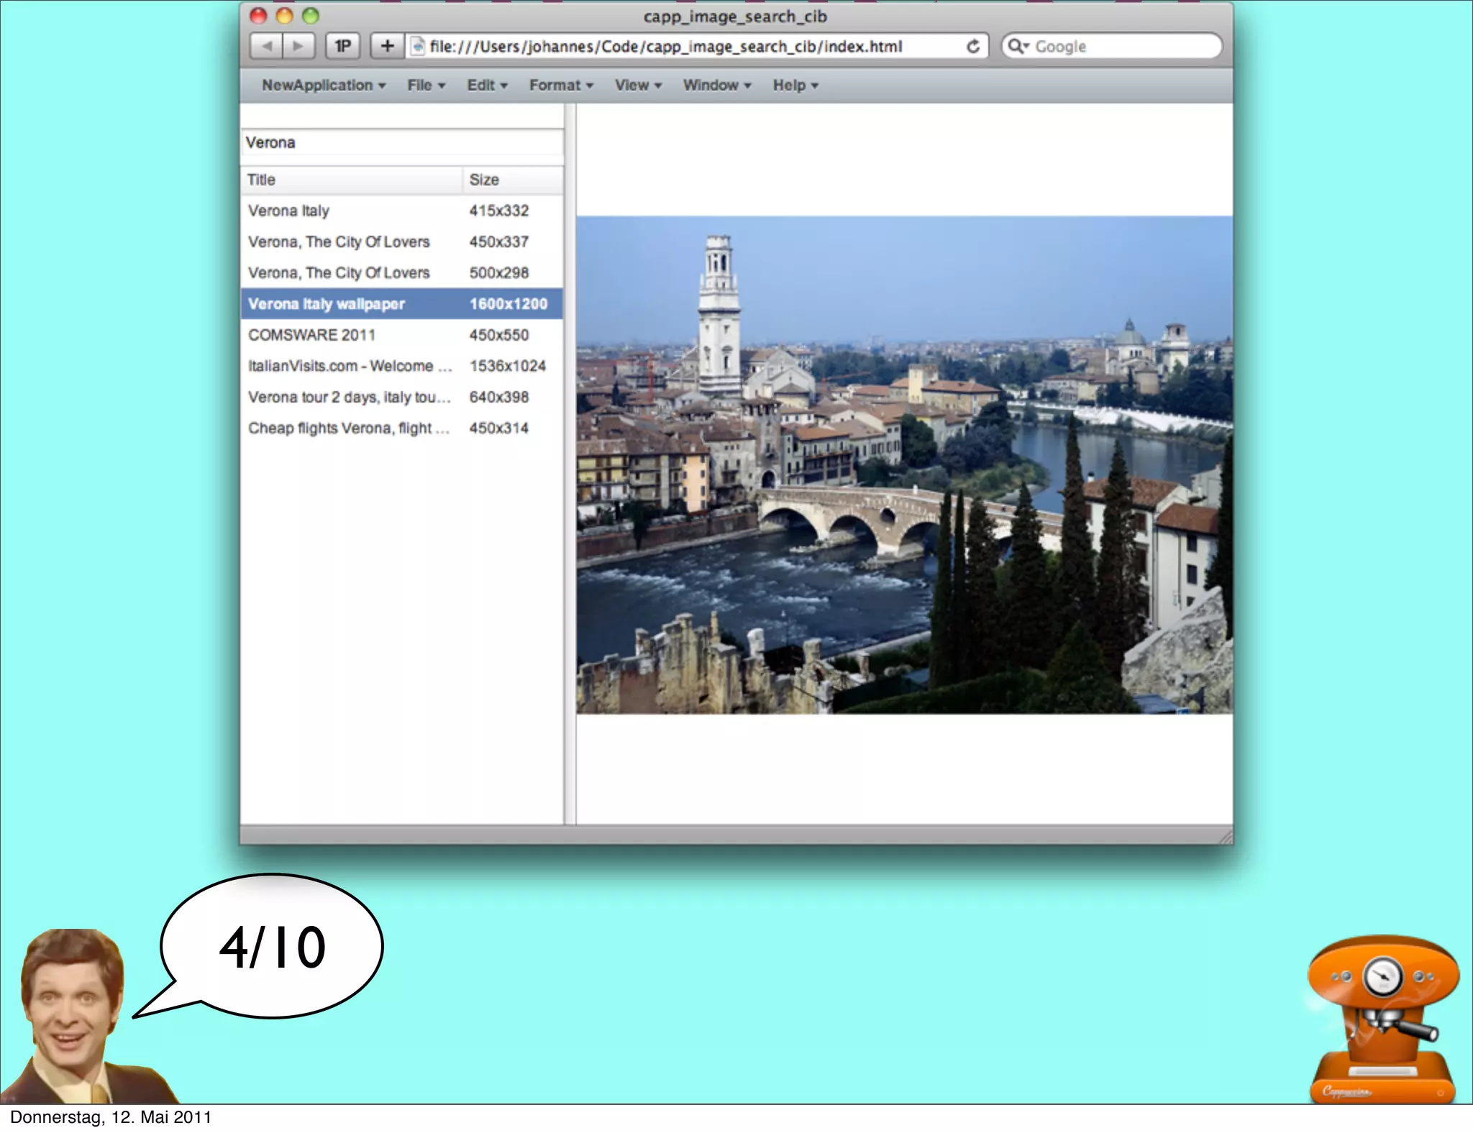Viewport: 1473px width, 1133px height.
Task: Open the Help menu
Action: [795, 85]
